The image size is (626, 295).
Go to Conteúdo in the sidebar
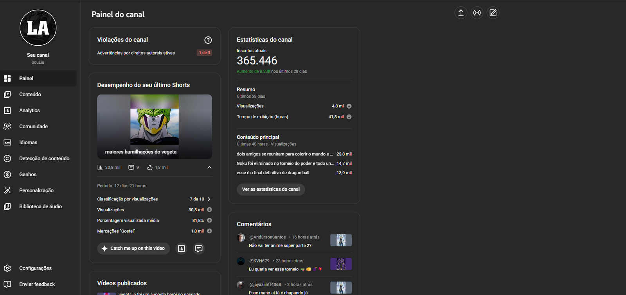(x=38, y=95)
